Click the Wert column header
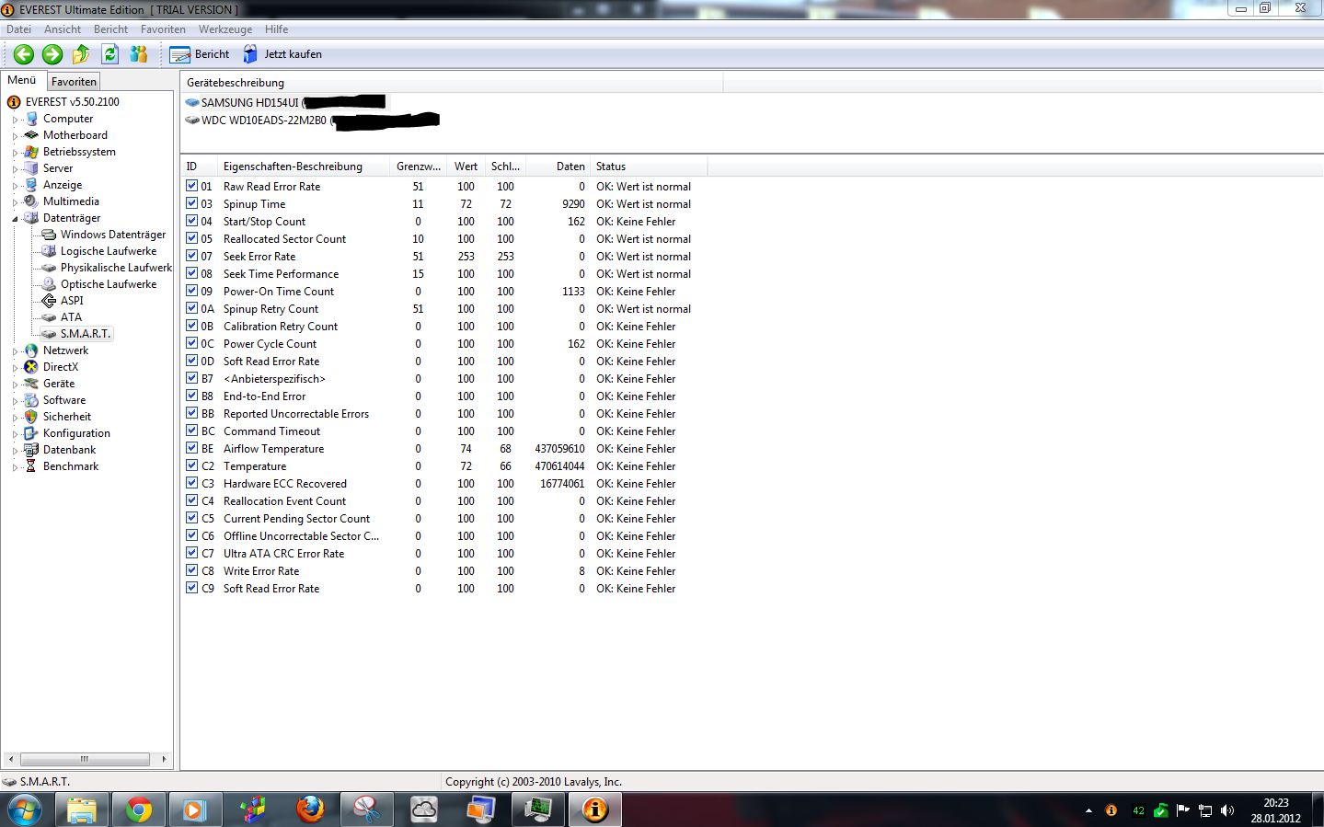The width and height of the screenshot is (1324, 827). (x=466, y=167)
